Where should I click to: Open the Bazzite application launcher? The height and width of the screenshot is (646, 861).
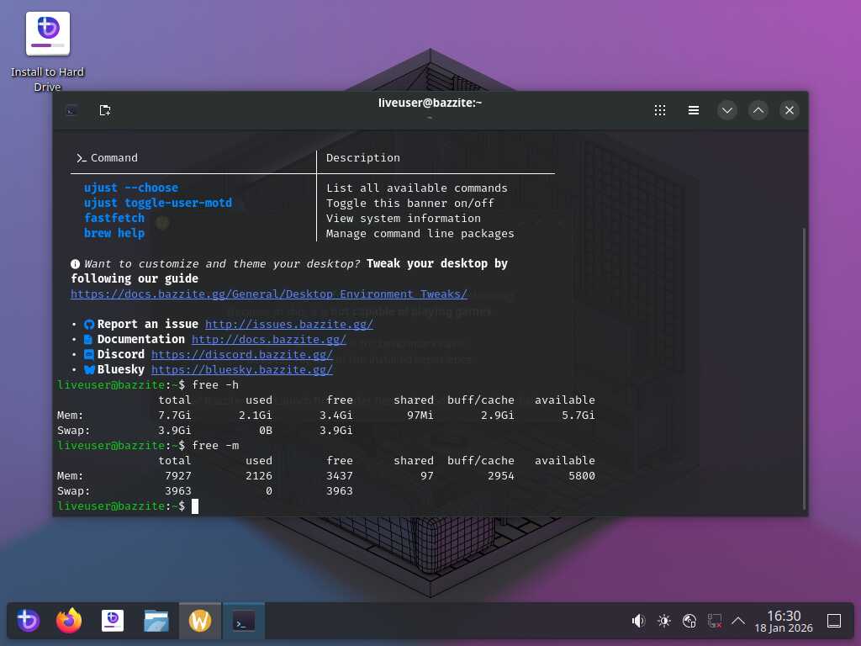(x=28, y=622)
